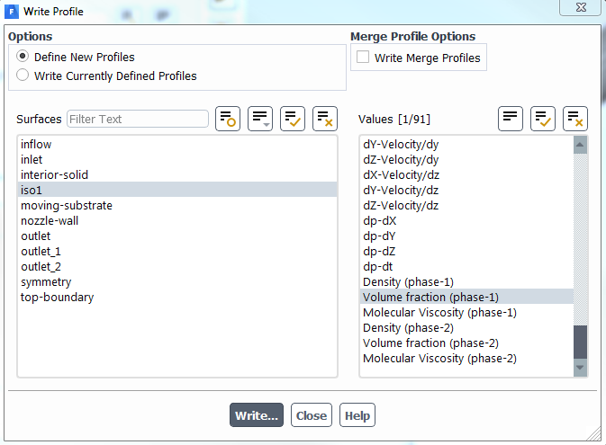Click the Surfaces Filter Text field
The image size is (606, 445).
[138, 119]
